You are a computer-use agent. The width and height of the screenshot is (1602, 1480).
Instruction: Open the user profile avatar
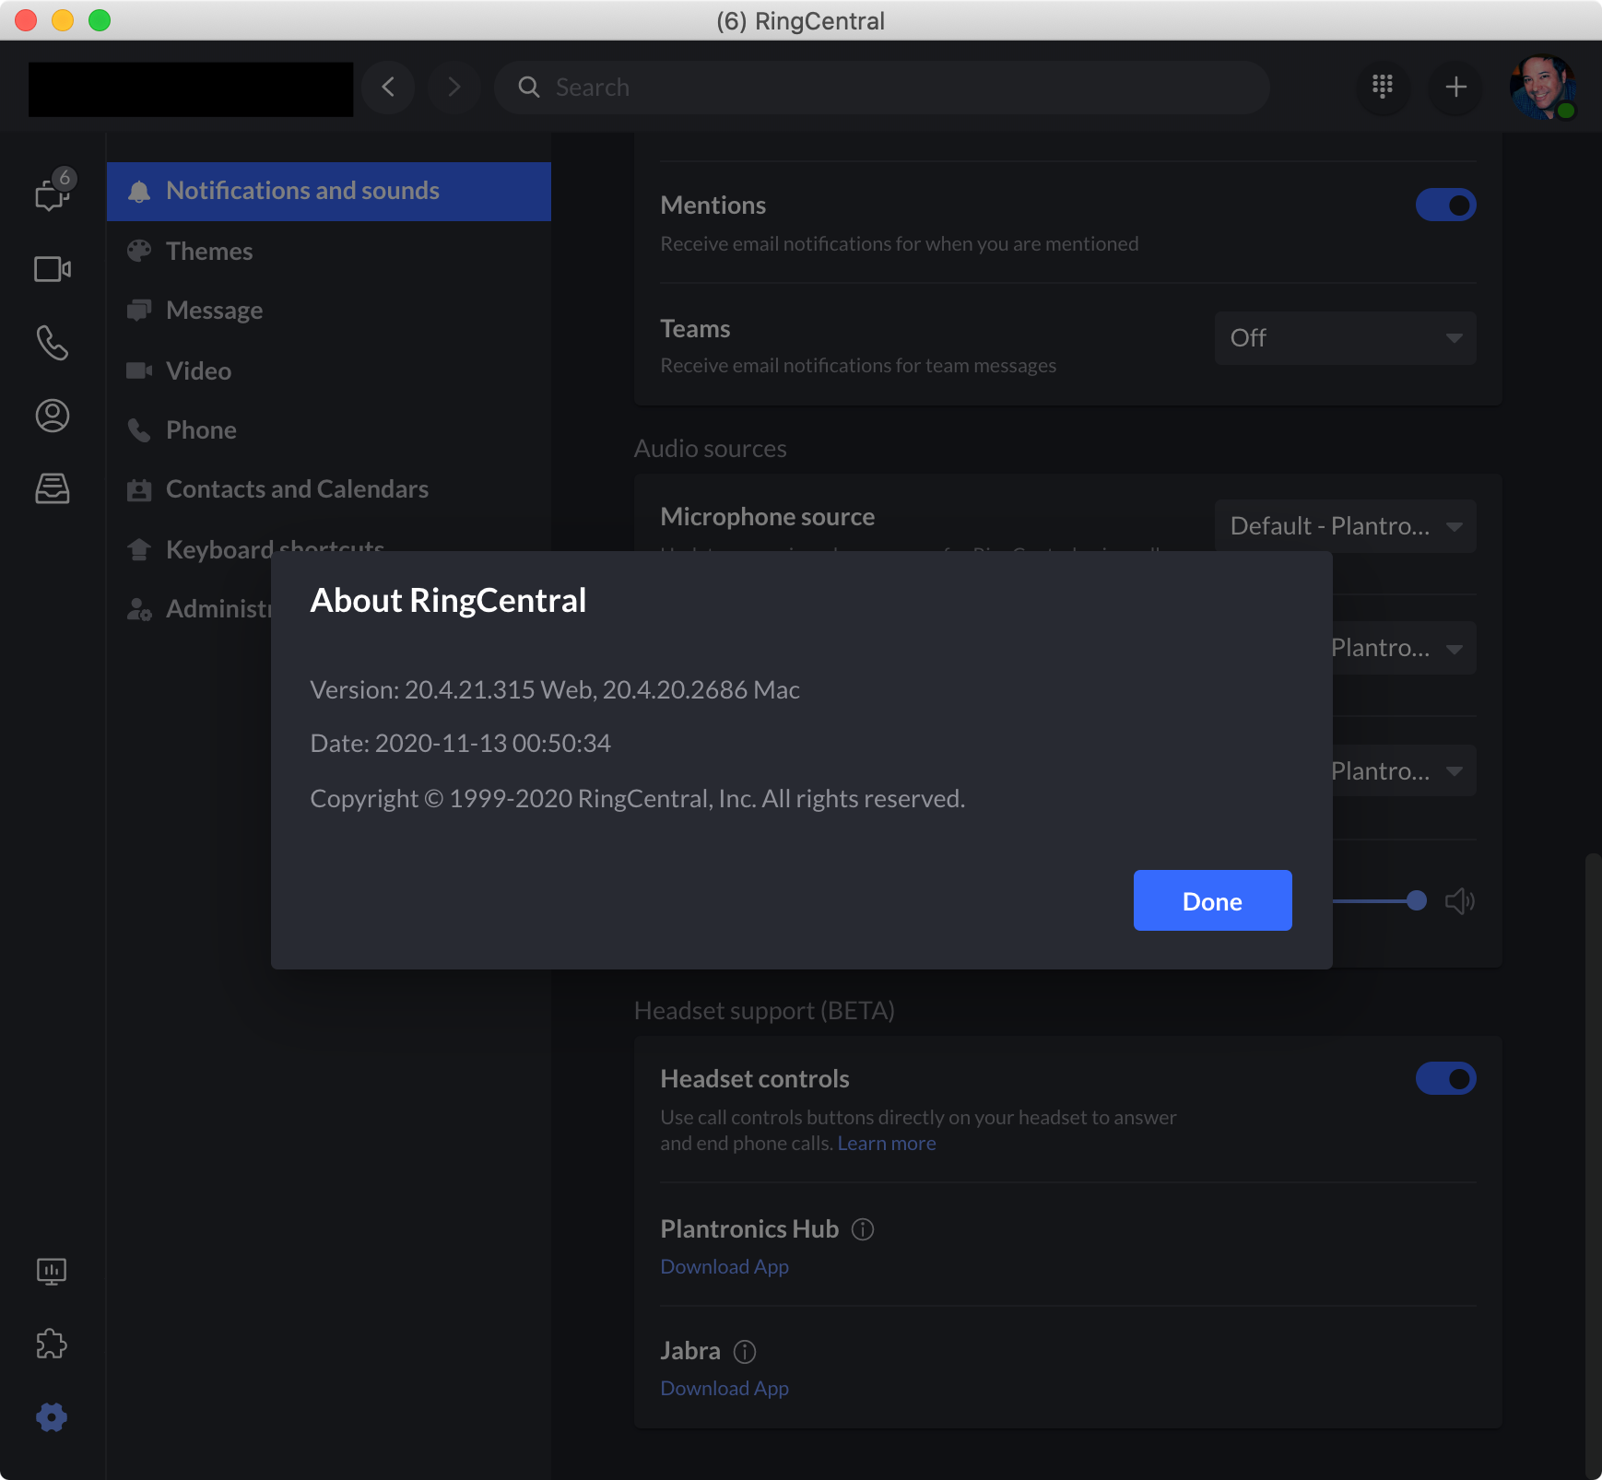coord(1541,87)
